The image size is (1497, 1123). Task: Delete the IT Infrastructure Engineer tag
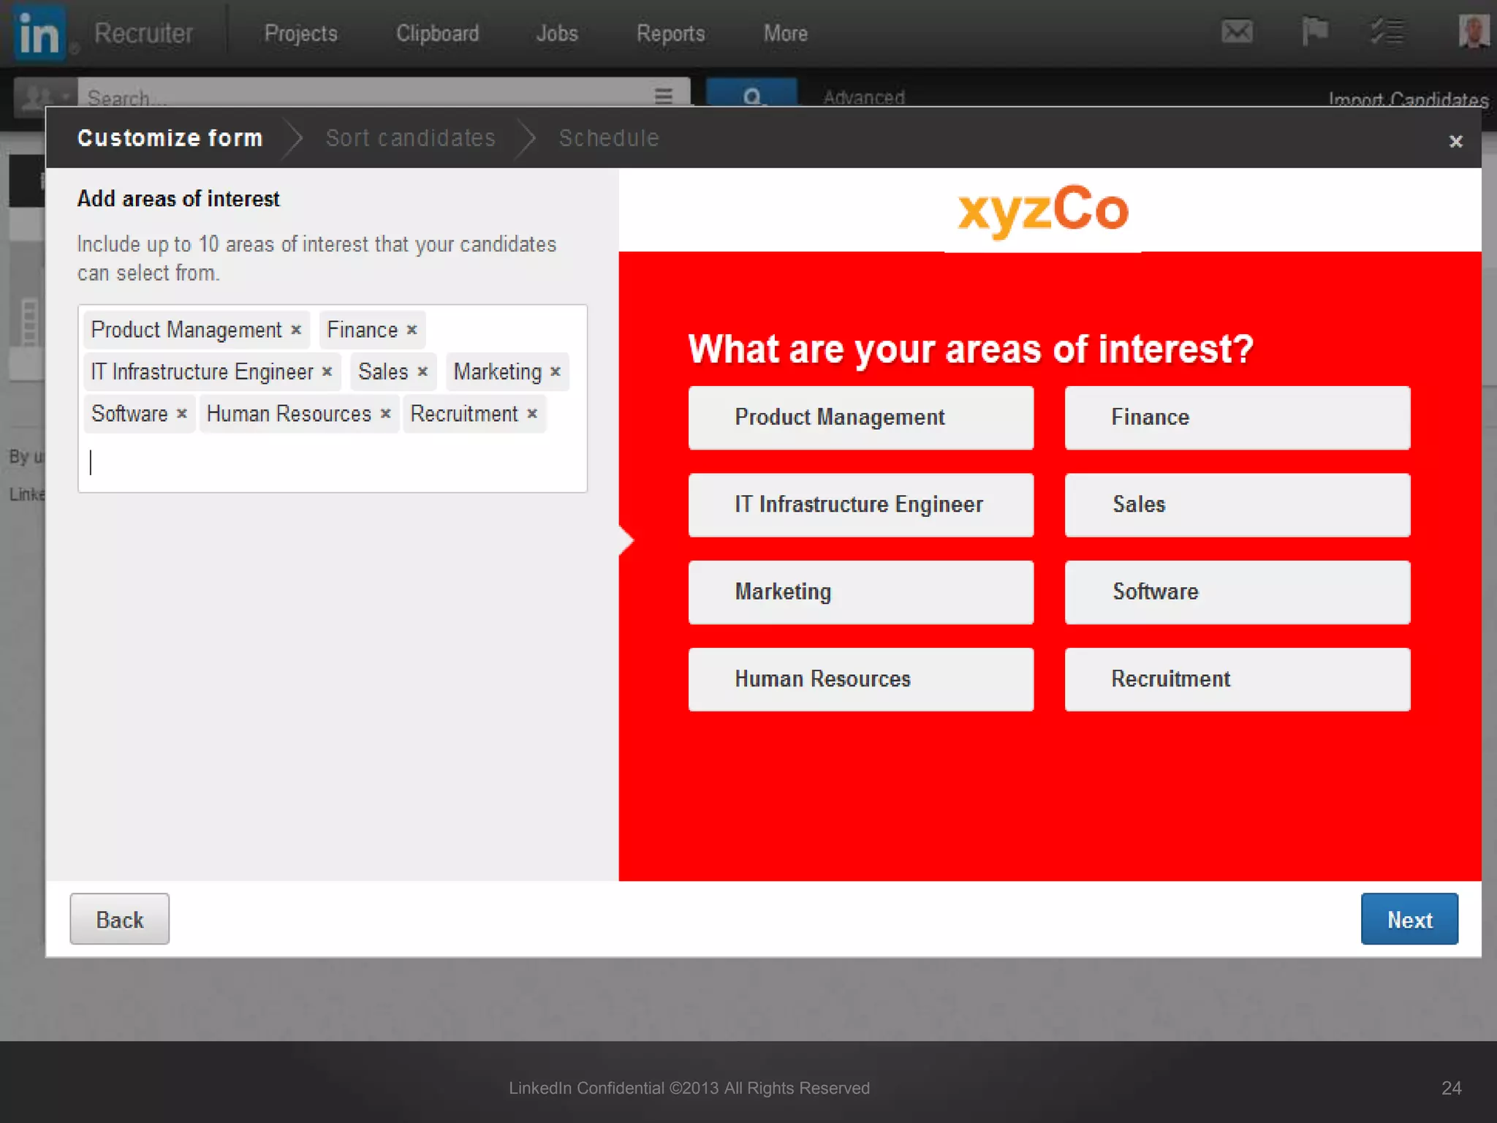click(x=327, y=372)
